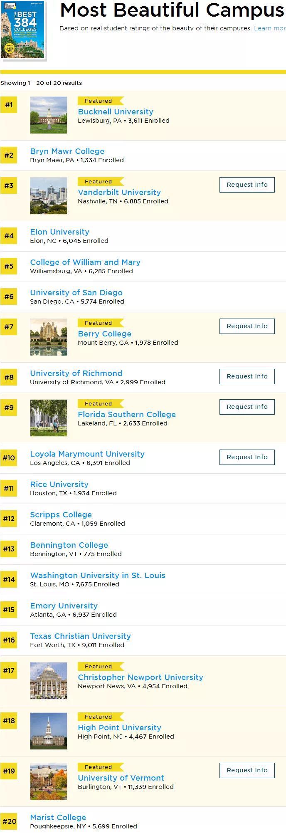Click the Best 384 Colleges book cover
This screenshot has height=833, width=286.
23,31
